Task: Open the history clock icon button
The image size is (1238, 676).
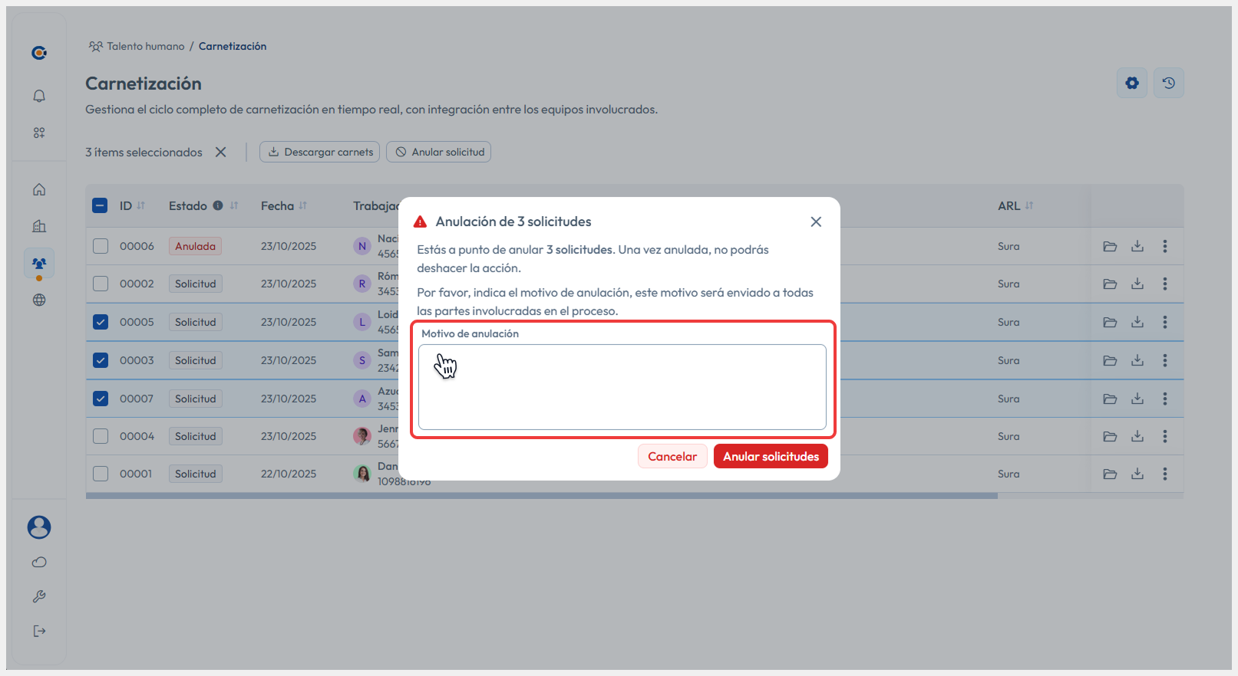Action: click(1168, 83)
